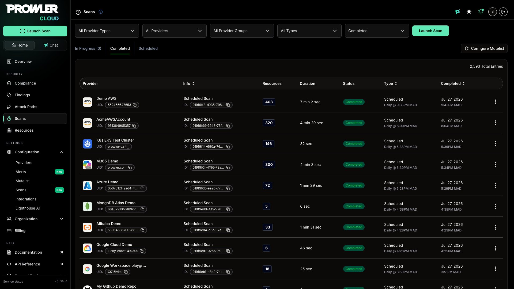Open Providers under Configuration

click(x=24, y=163)
